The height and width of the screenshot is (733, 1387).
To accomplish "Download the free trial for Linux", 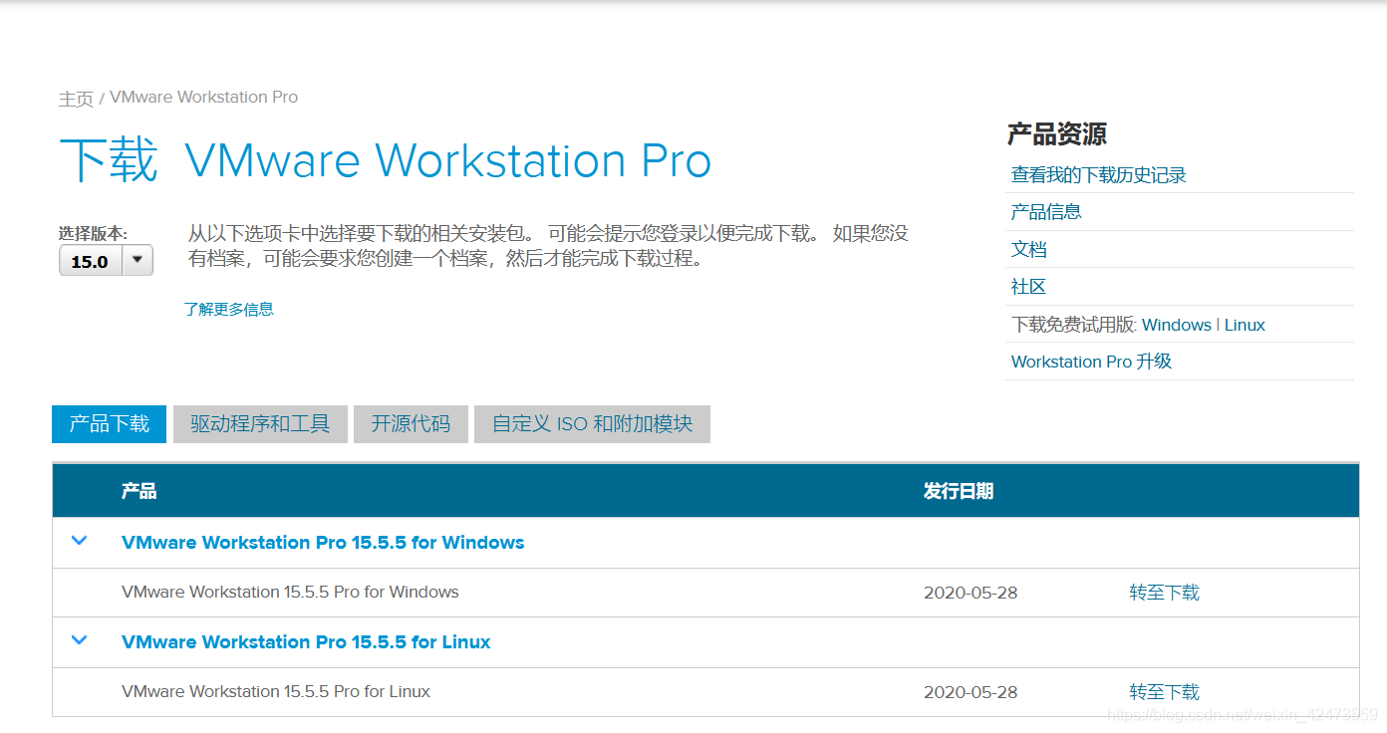I will 1245,325.
